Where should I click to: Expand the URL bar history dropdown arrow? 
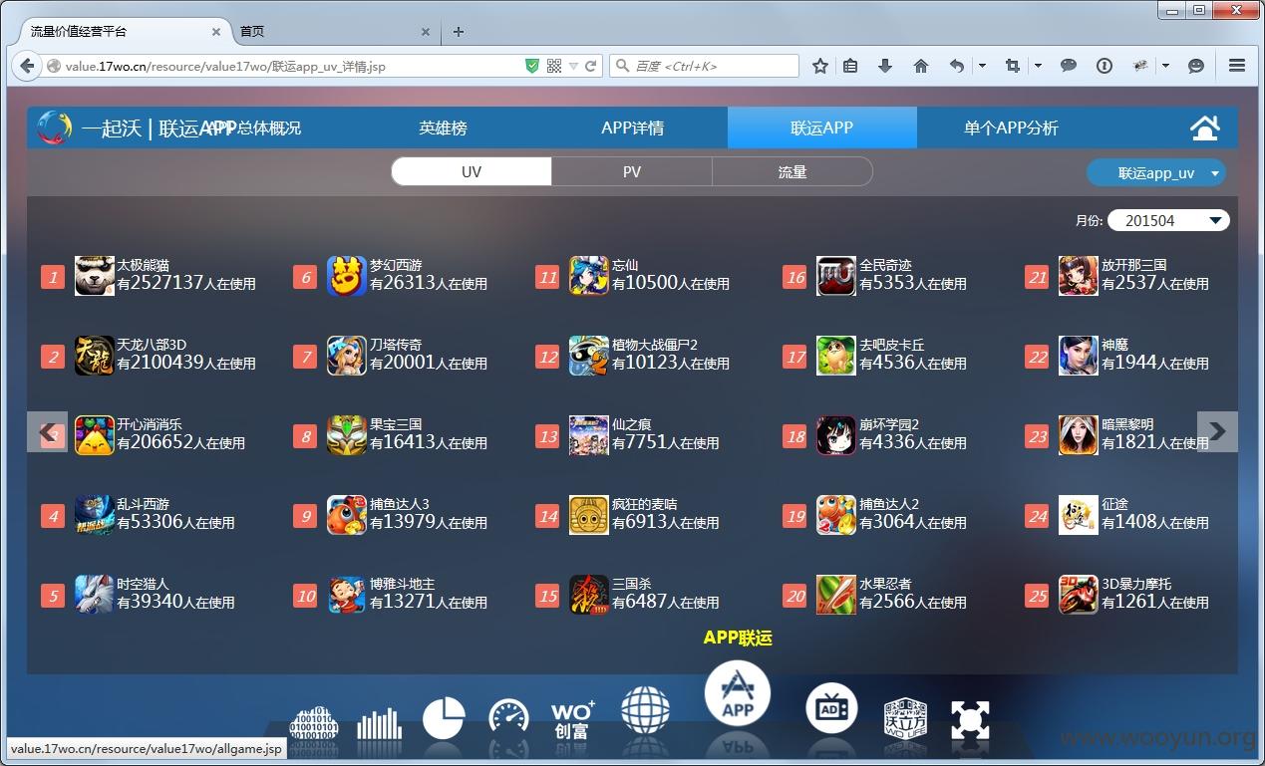pyautogui.click(x=574, y=66)
